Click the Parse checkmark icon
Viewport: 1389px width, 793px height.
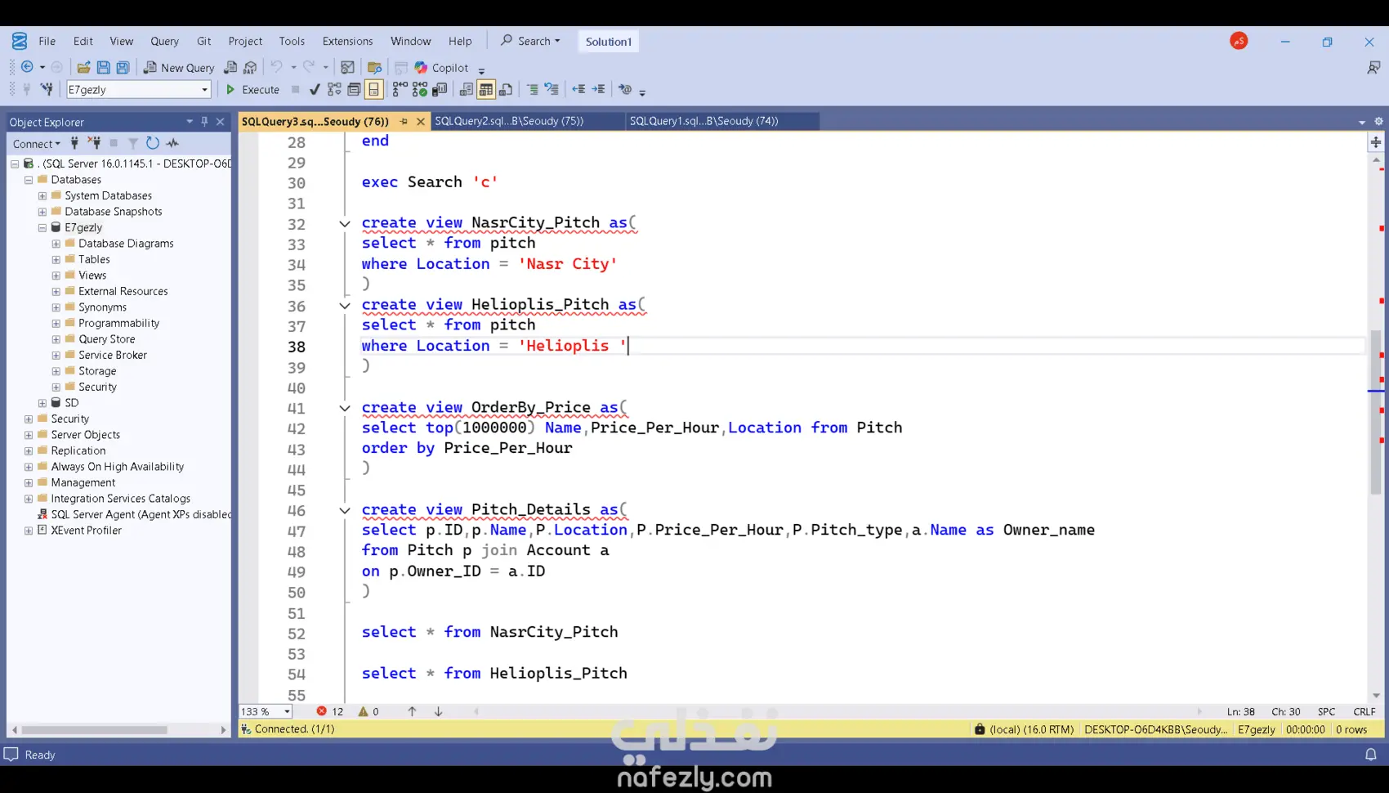point(315,90)
